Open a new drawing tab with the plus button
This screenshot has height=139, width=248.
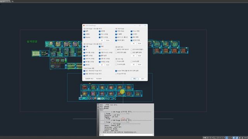[12, 1]
